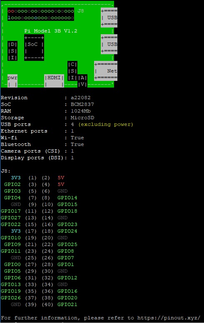
Task: Click the GPIO12 pin label
Action: [67, 278]
